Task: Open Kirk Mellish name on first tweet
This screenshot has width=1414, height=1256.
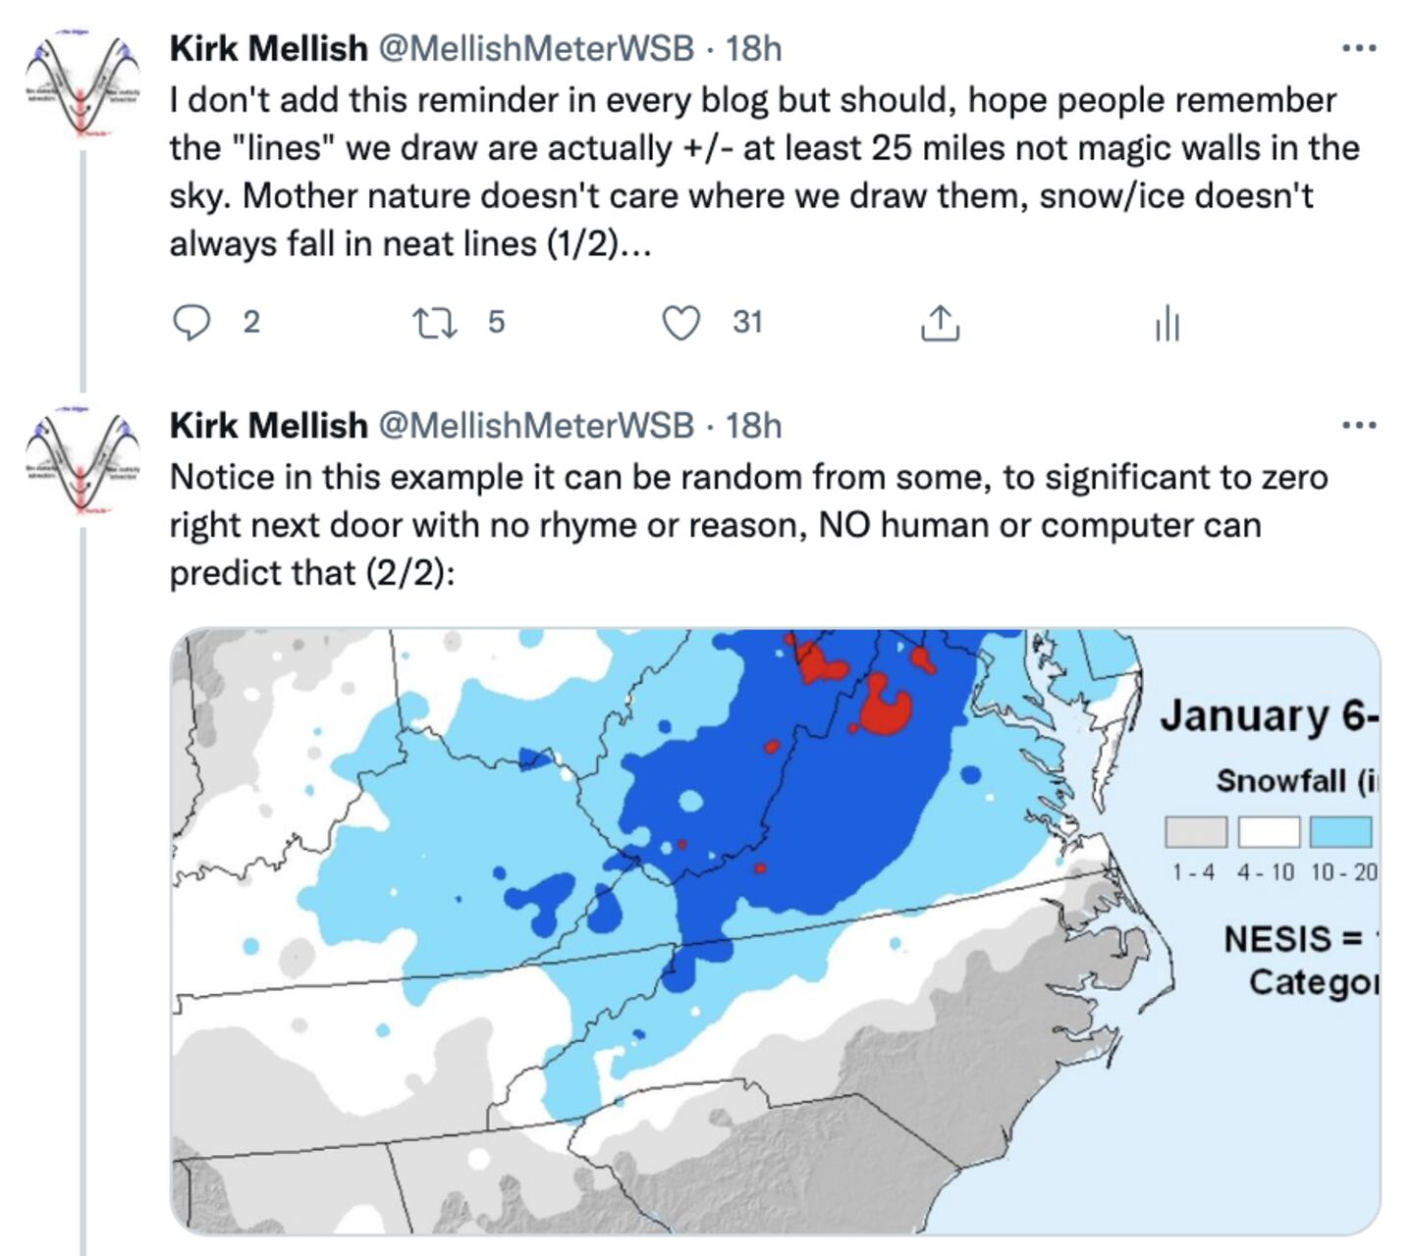Action: [268, 47]
